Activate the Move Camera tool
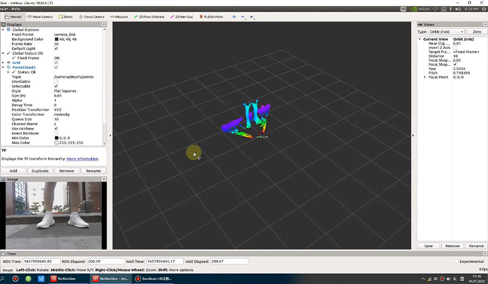 [x=40, y=17]
